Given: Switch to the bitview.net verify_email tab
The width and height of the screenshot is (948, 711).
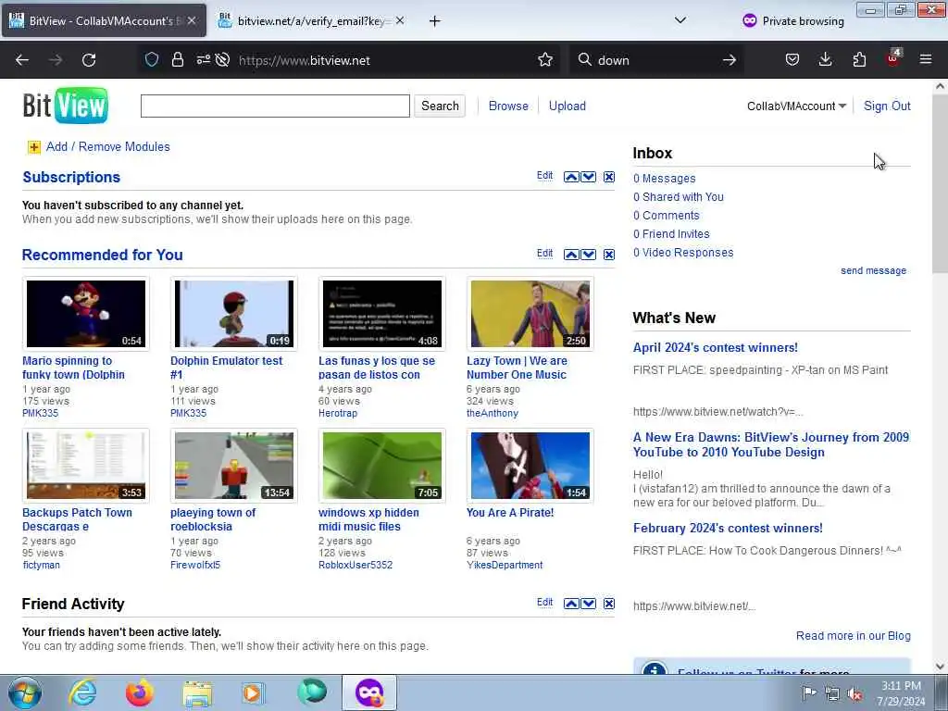Looking at the screenshot, I should coord(311,21).
